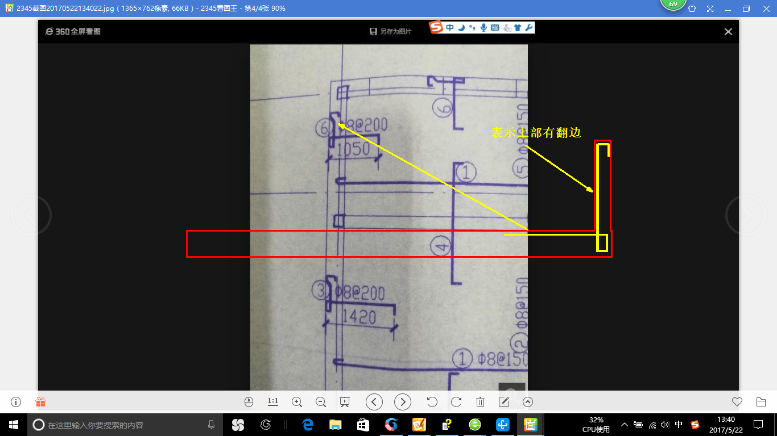Open the blue swirl browser taskbar icon
The image size is (777, 436).
pyautogui.click(x=391, y=425)
